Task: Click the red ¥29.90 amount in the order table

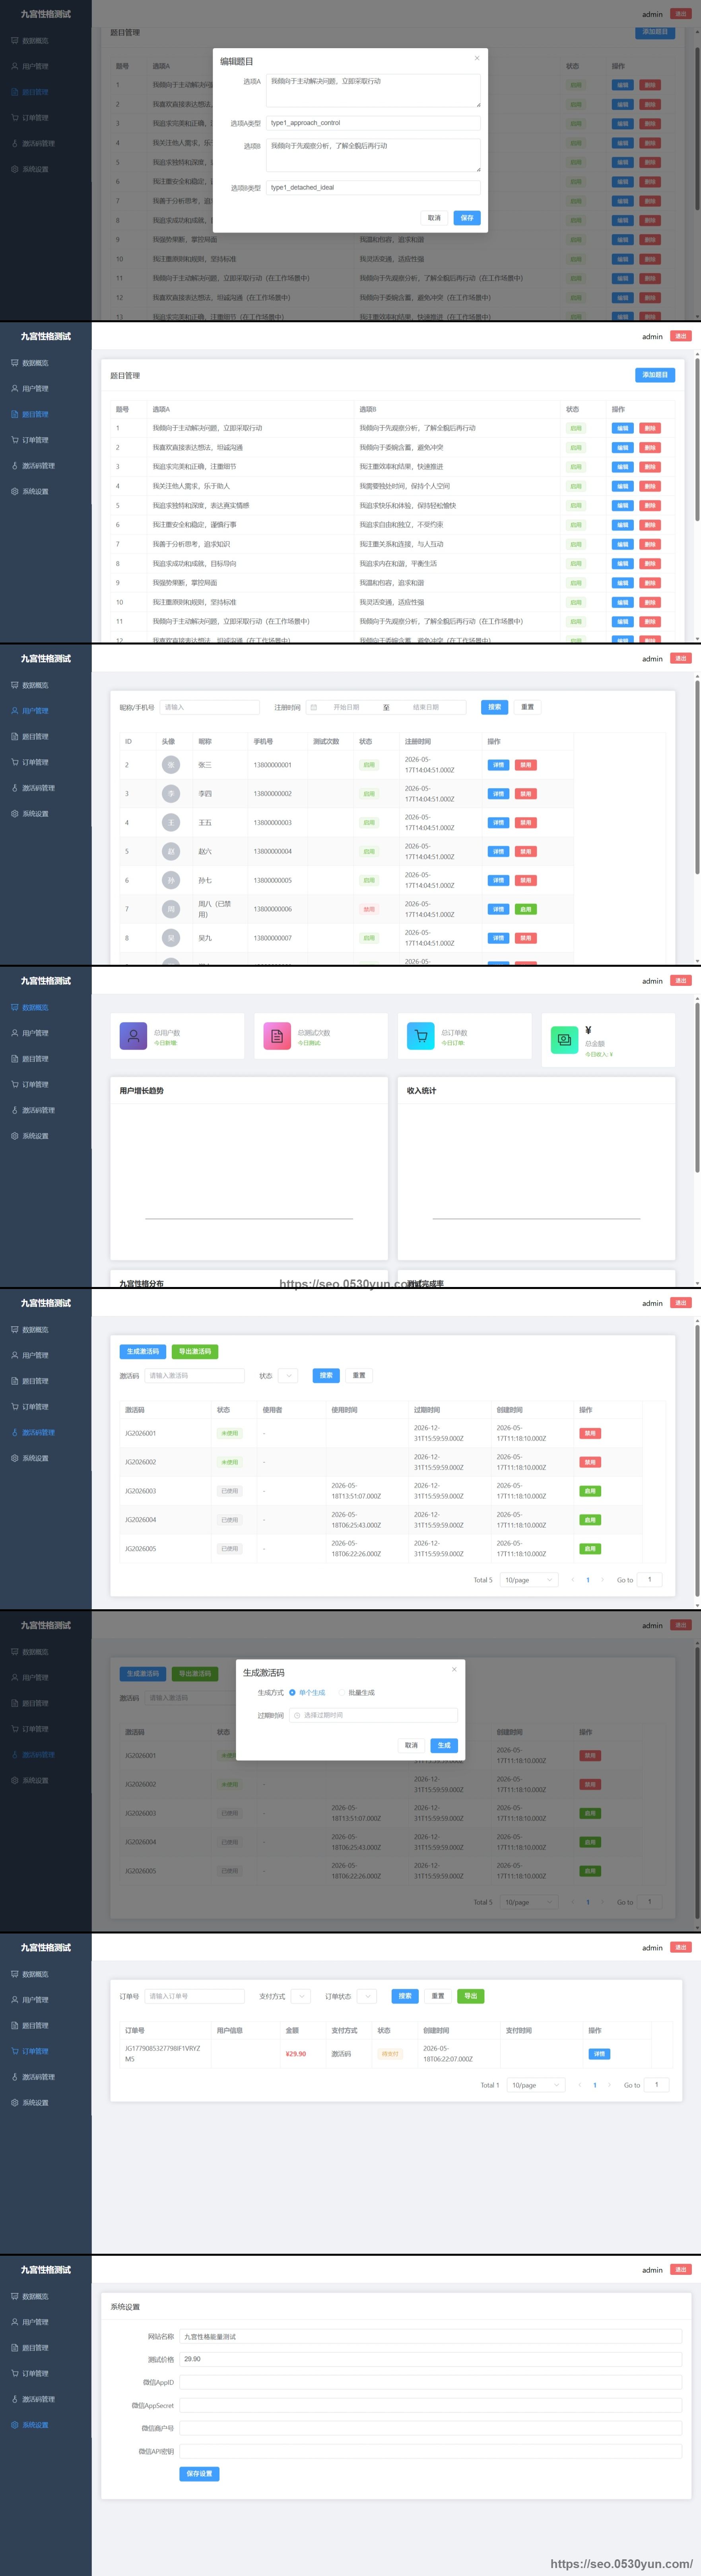Action: point(296,2054)
